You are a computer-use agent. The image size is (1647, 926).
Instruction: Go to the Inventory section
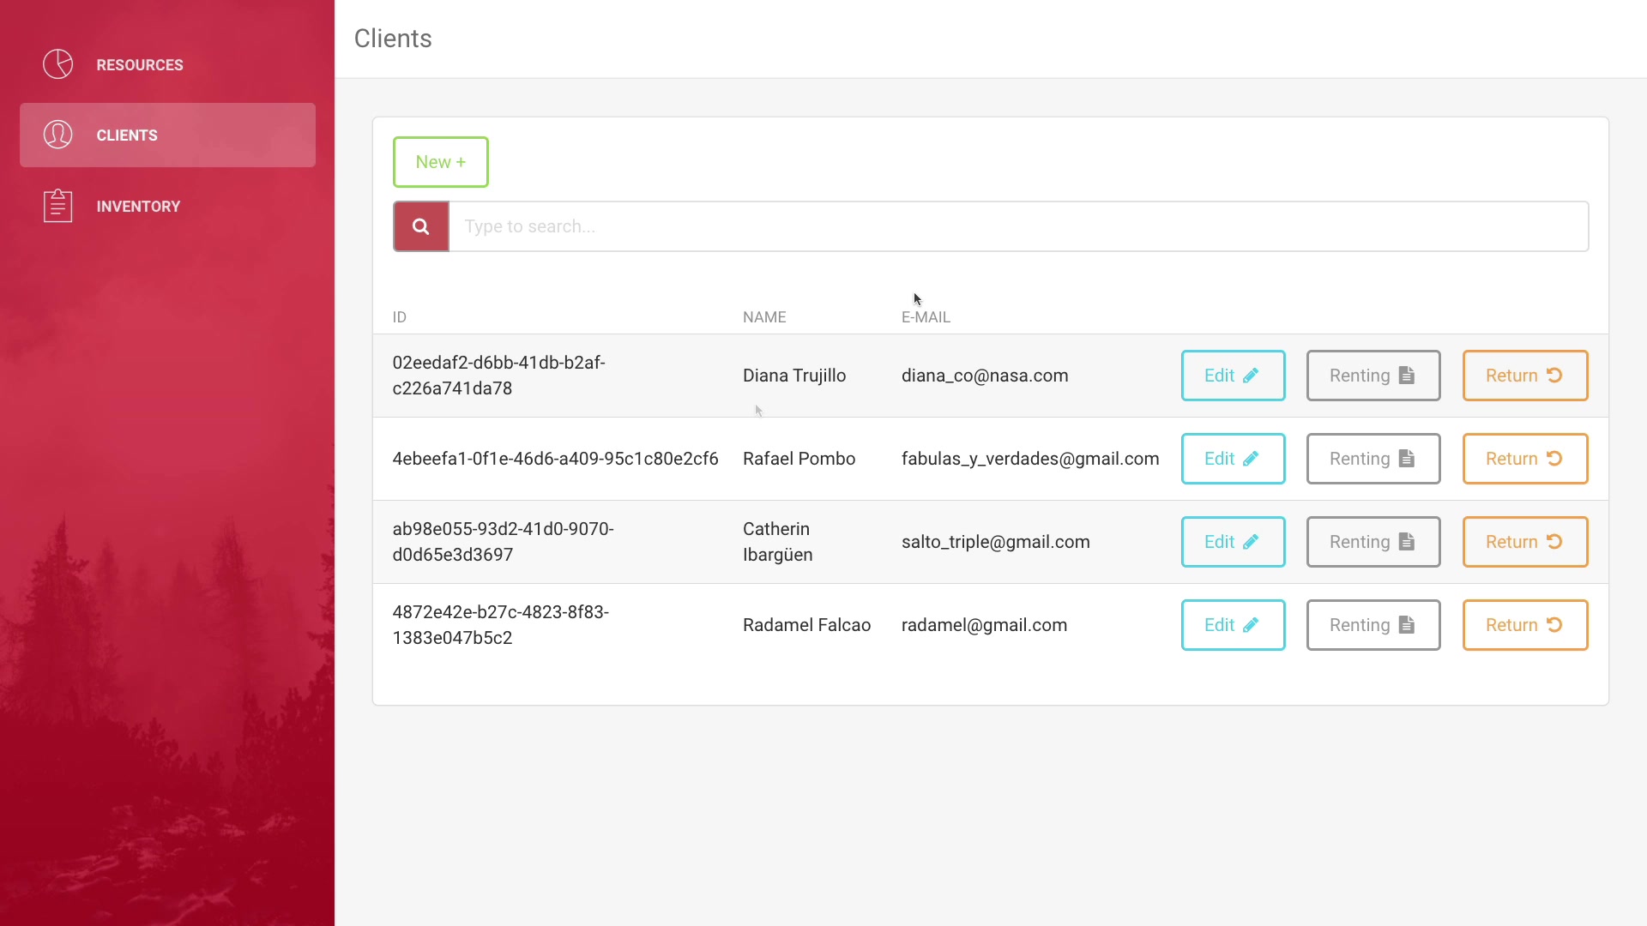pos(138,207)
